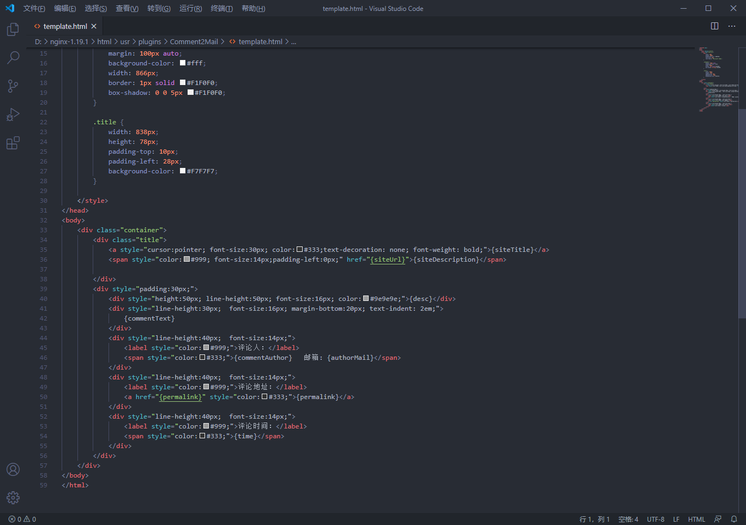Click line number 39 in the gutter

tap(44, 289)
